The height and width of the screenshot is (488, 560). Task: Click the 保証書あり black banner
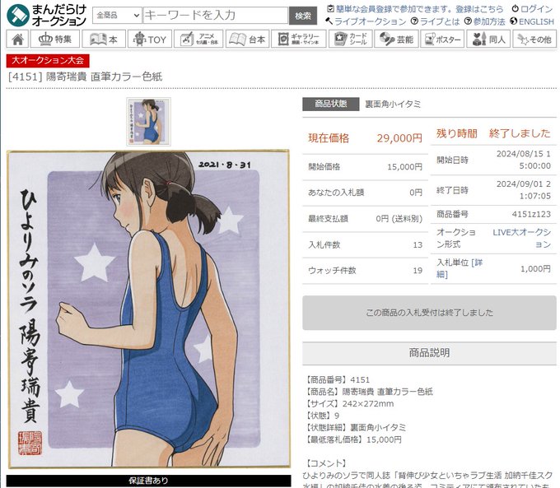[x=148, y=481]
